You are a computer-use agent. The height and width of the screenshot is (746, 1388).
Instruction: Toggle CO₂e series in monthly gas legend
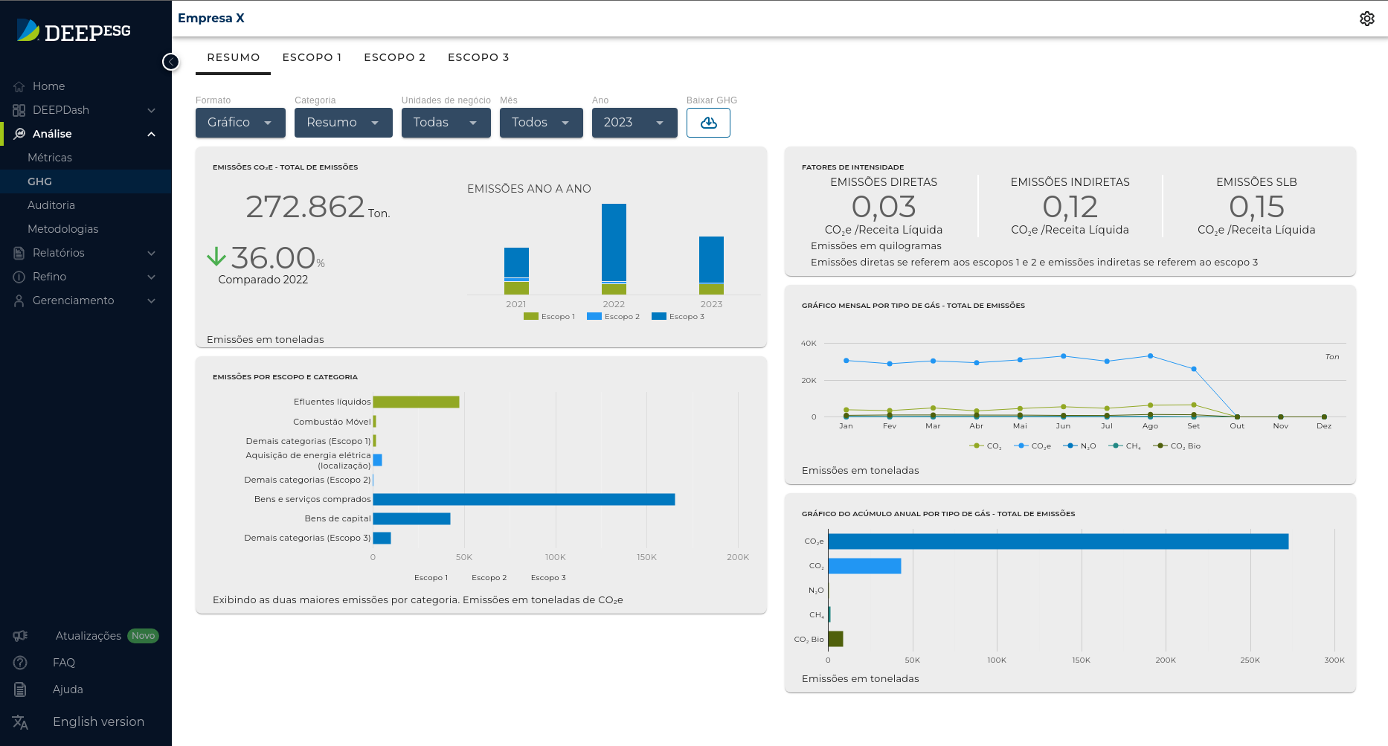click(1032, 446)
